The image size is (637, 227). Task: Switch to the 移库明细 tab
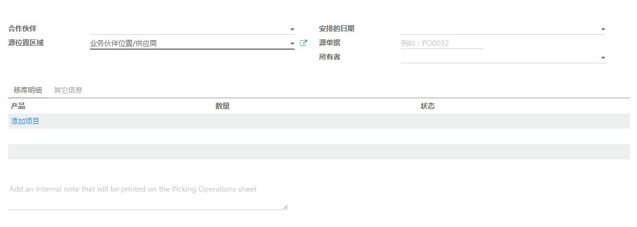[x=28, y=91]
